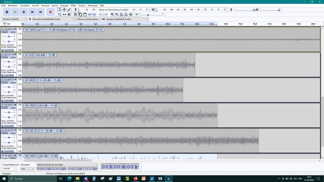Open the Spuren menu
This screenshot has width=324, height=182.
[55, 5]
